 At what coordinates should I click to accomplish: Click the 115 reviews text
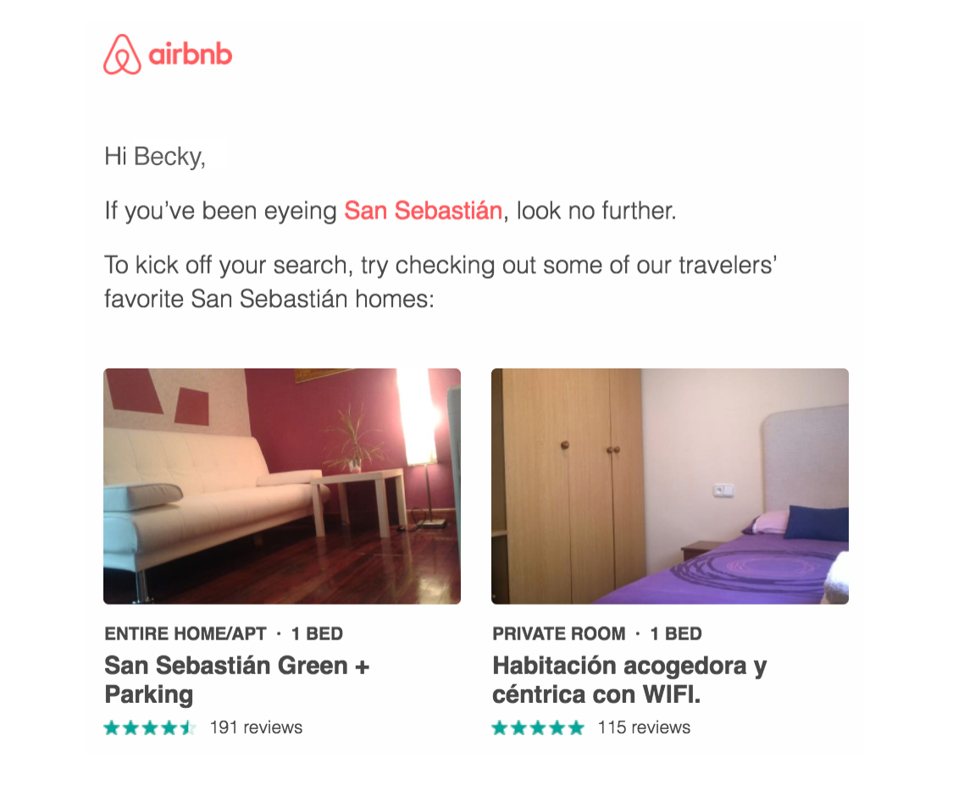click(x=644, y=727)
